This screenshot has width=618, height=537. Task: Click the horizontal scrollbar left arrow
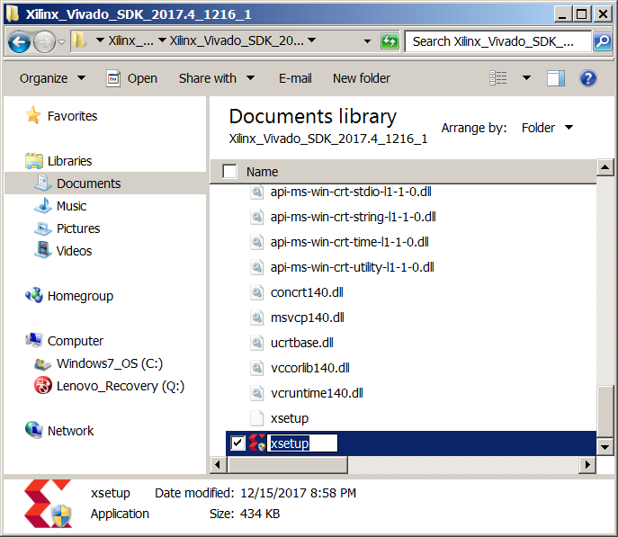pyautogui.click(x=218, y=464)
